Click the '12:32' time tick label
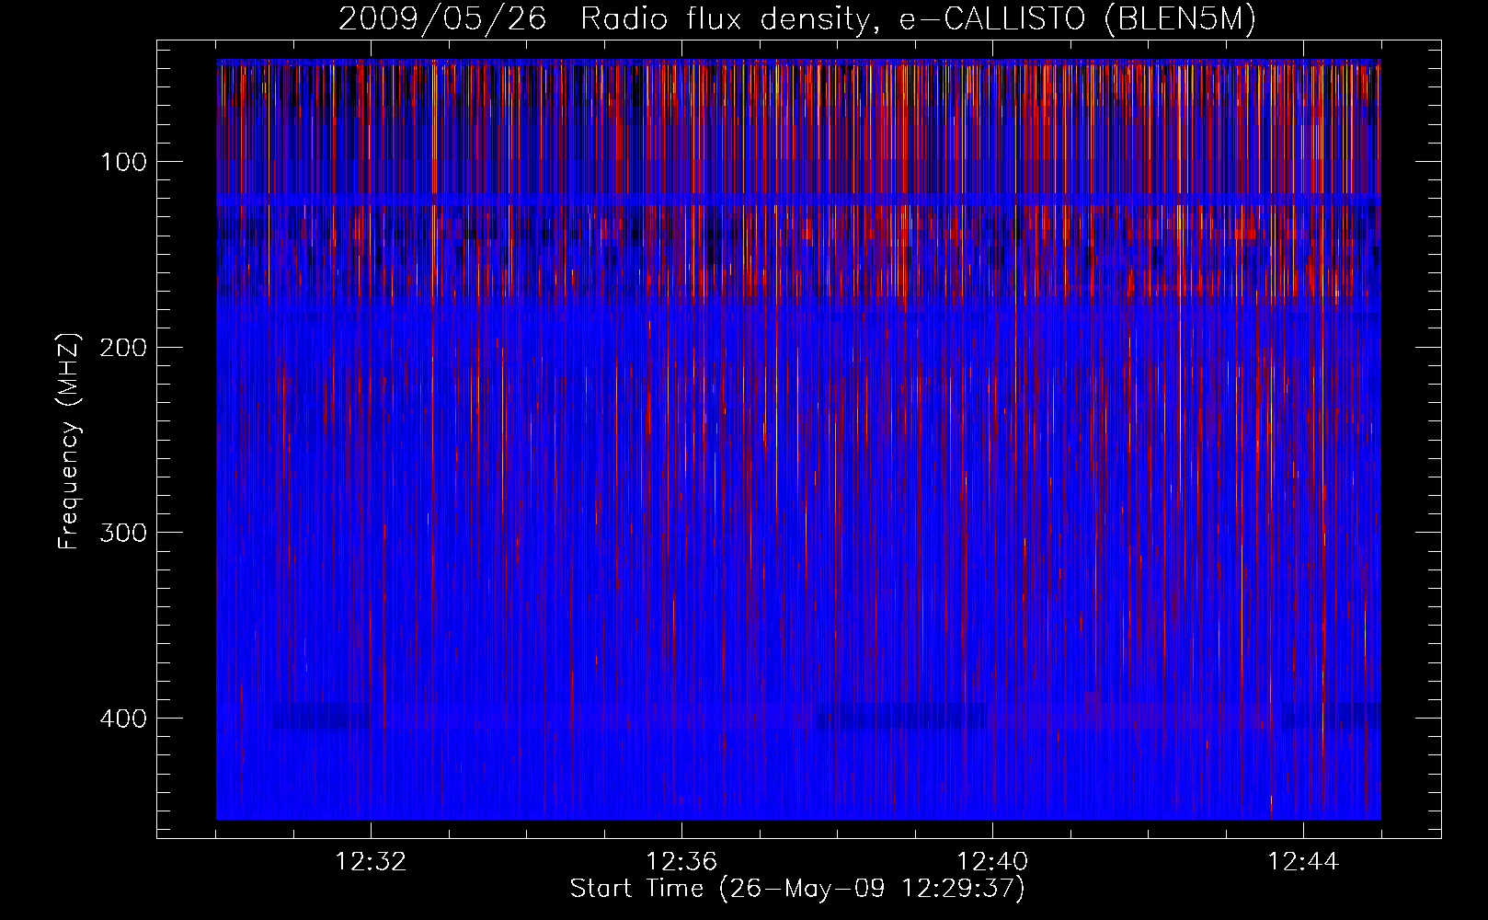The height and width of the screenshot is (920, 1488). [x=371, y=862]
